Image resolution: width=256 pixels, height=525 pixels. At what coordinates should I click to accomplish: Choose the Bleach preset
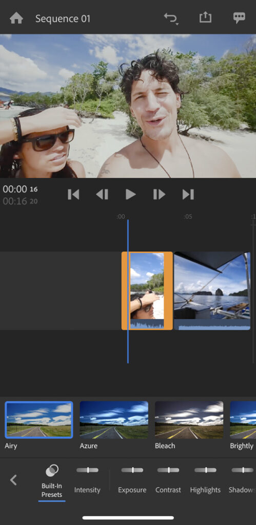[189, 420]
